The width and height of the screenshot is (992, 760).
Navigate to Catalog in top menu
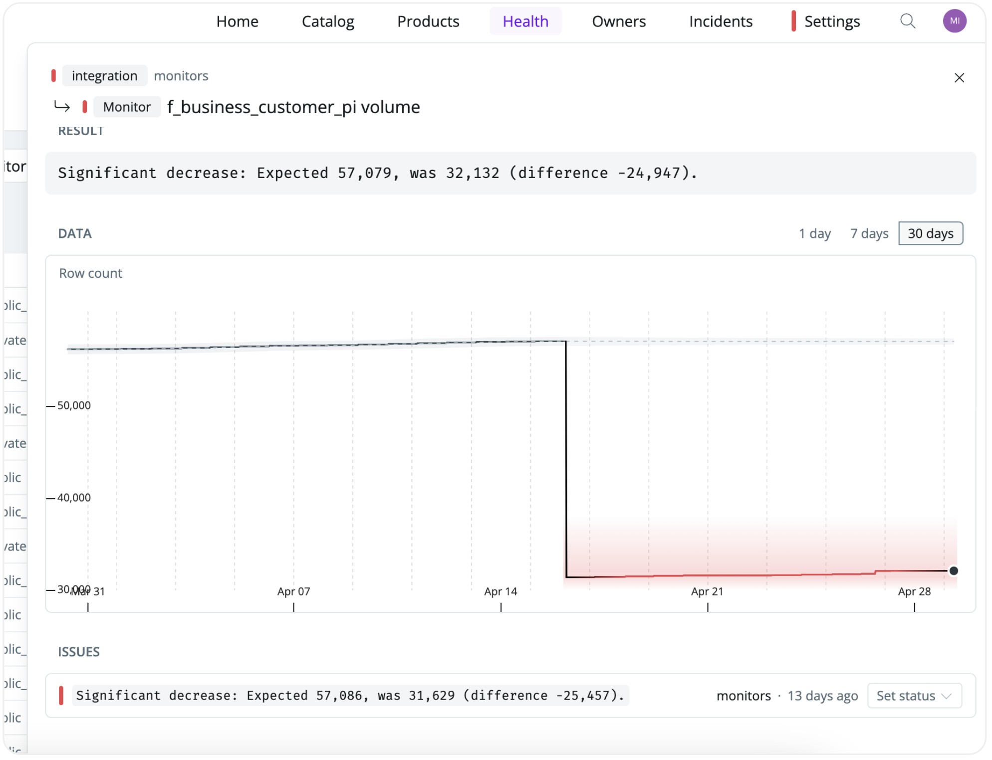328,21
